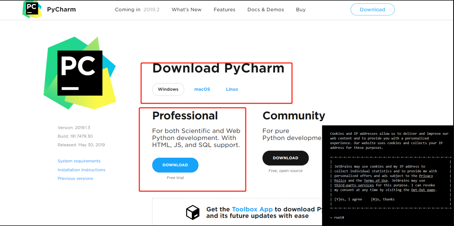Click the Download PyCharm heading

point(218,68)
